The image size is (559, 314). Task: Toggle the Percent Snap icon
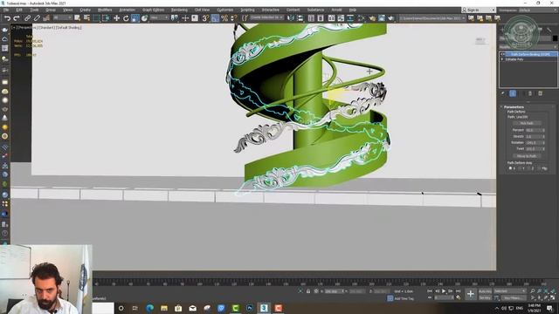[x=224, y=17]
